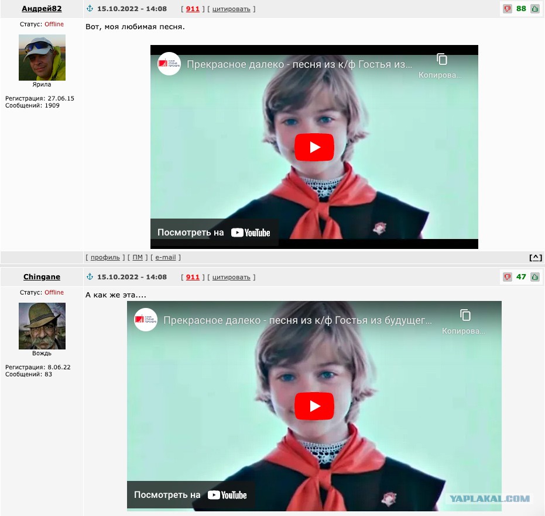Image resolution: width=545 pixels, height=516 pixels.
Task: Upvote Андрей82's post with thumbs-up icon
Action: [x=535, y=9]
